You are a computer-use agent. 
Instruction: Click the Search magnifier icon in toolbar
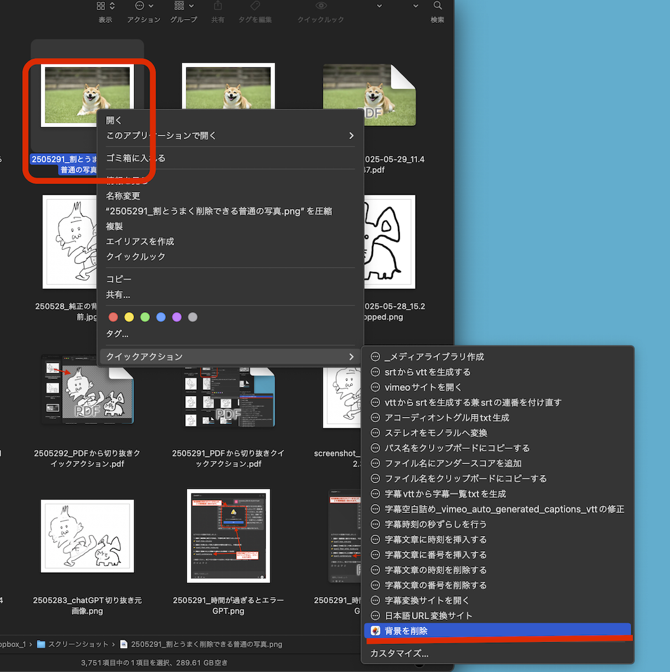pyautogui.click(x=438, y=6)
